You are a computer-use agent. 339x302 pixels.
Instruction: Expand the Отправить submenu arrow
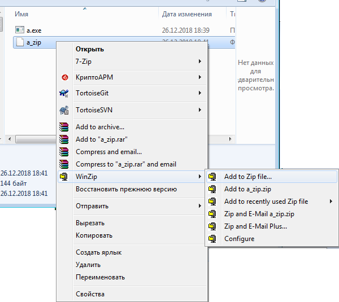200,206
